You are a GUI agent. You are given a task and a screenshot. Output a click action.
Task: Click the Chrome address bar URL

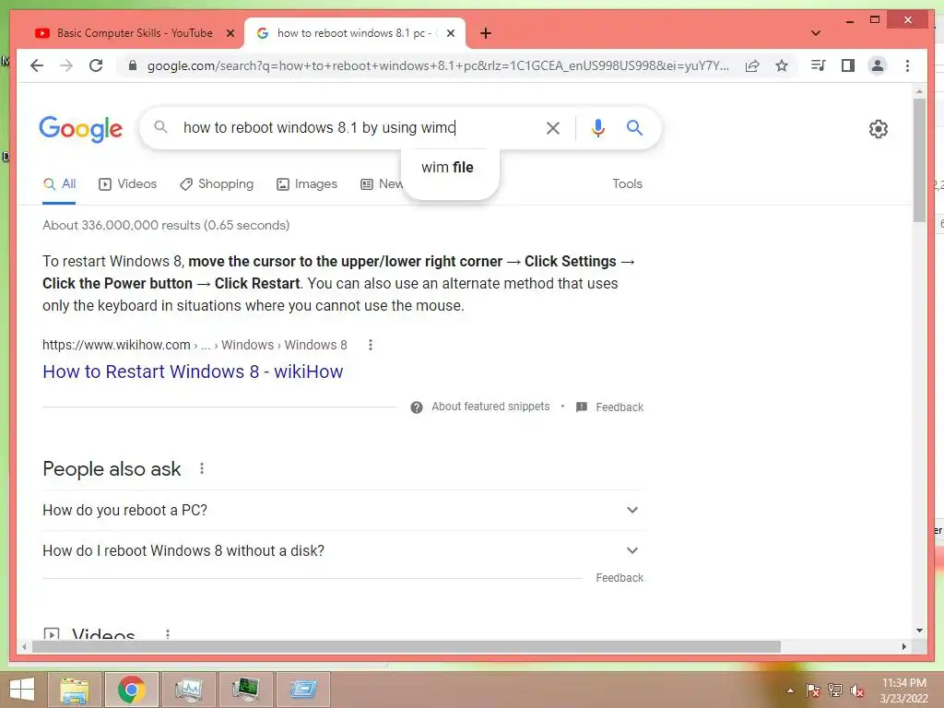[x=438, y=65]
